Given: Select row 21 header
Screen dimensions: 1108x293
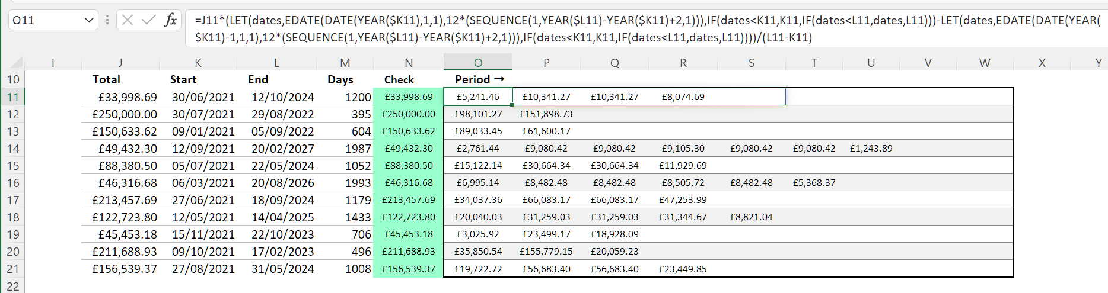Looking at the screenshot, I should tap(12, 269).
